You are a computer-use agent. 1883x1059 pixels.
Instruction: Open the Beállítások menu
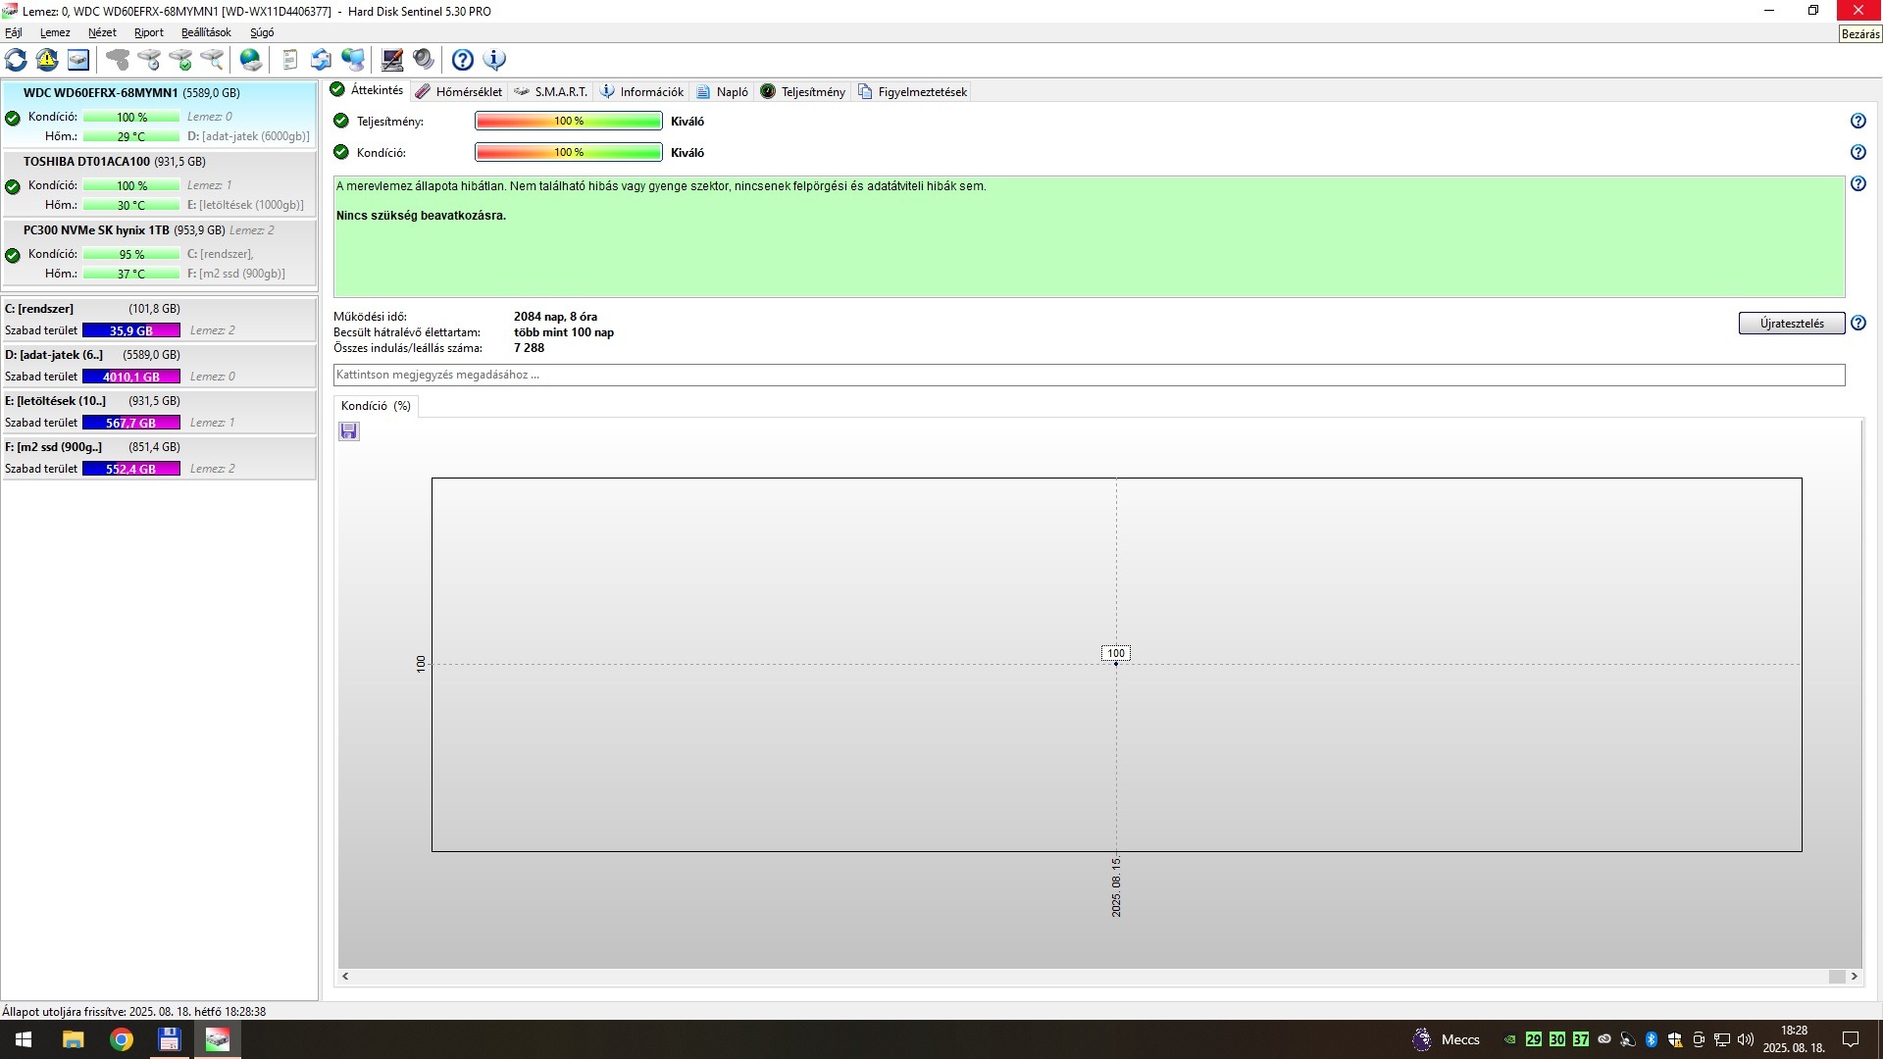[x=206, y=32]
